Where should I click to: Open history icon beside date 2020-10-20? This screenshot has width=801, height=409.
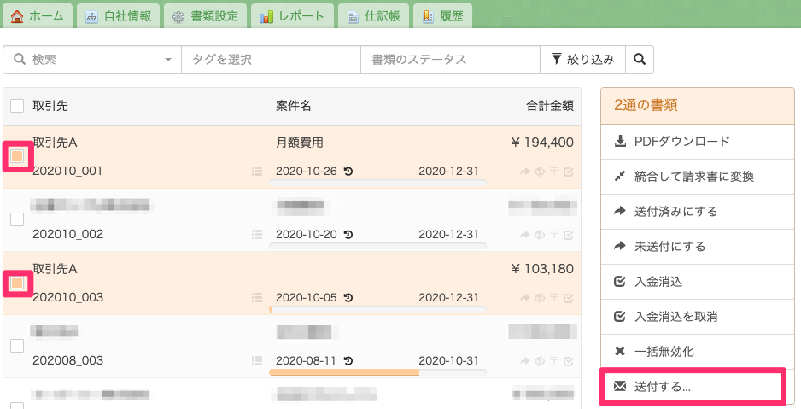pos(348,235)
